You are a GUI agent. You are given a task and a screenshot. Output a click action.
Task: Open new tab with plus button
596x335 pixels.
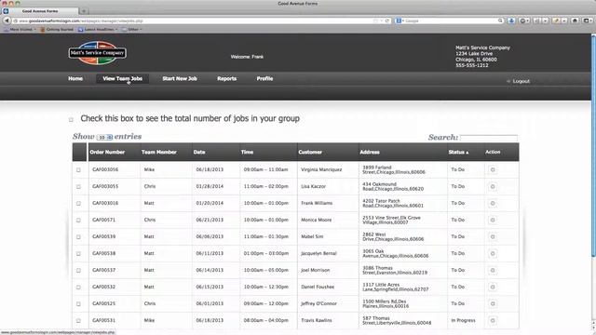84,11
